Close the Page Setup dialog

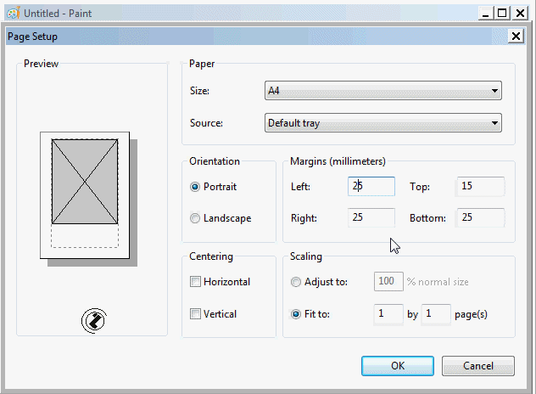pos(516,36)
